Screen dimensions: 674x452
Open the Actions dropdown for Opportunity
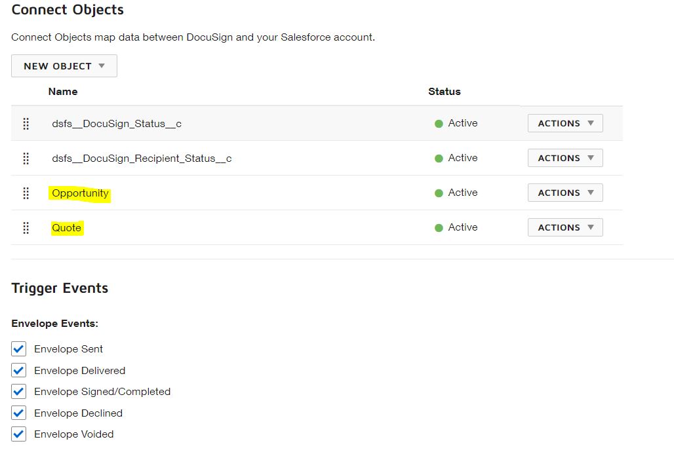click(x=565, y=193)
